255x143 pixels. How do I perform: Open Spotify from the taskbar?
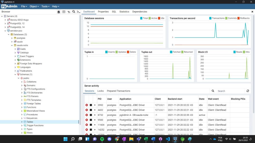tap(102, 139)
